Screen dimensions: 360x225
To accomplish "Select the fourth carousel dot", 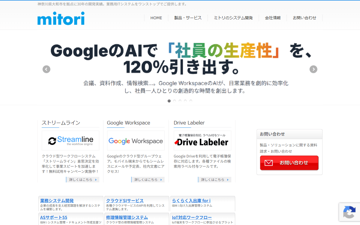I will pyautogui.click(x=185, y=101).
